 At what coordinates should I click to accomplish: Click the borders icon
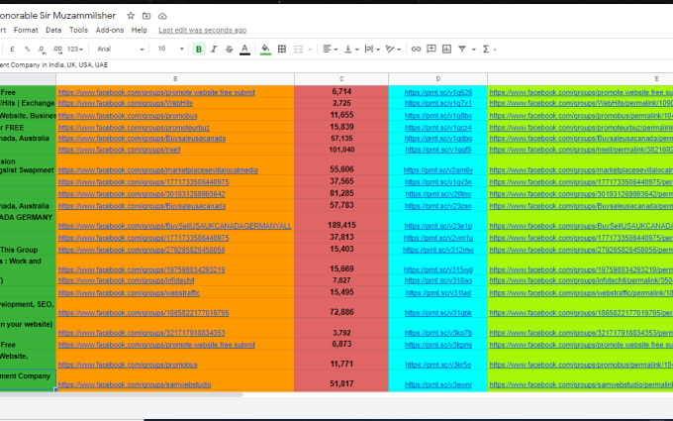[284, 49]
